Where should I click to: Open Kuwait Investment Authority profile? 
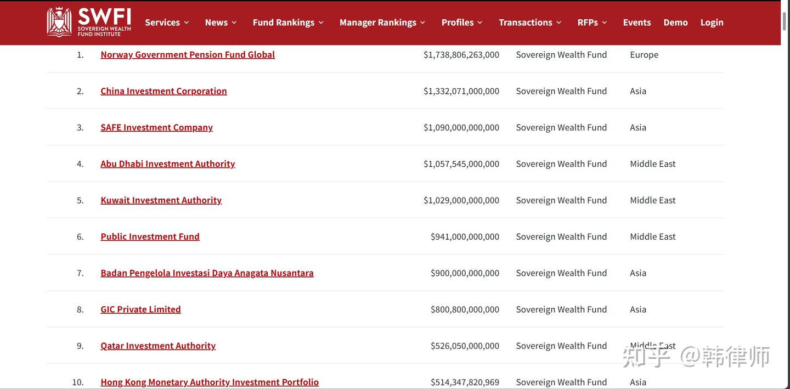click(x=161, y=200)
